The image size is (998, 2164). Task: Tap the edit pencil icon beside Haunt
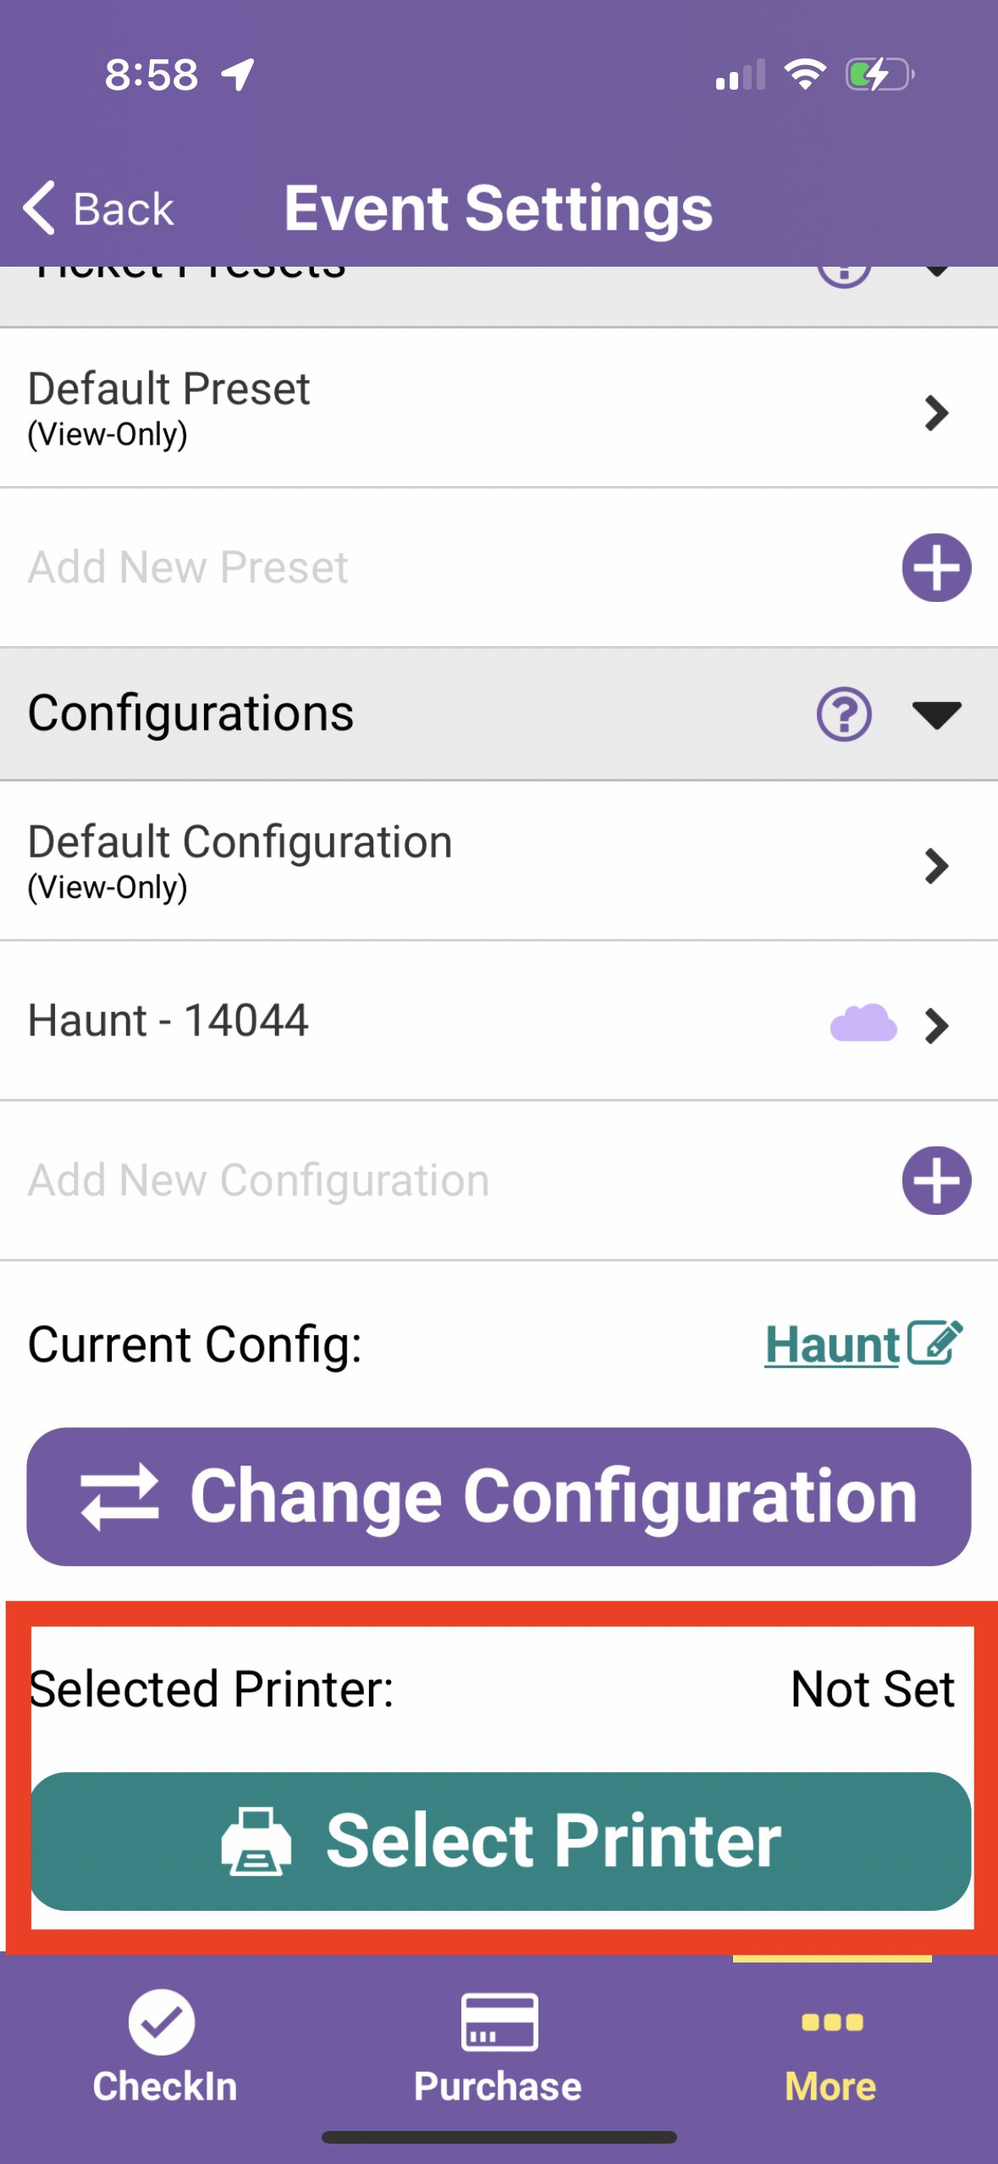935,1343
